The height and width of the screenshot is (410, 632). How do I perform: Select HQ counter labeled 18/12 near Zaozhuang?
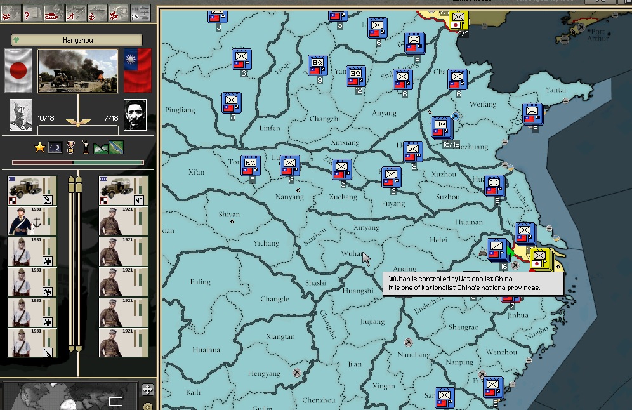(x=440, y=127)
